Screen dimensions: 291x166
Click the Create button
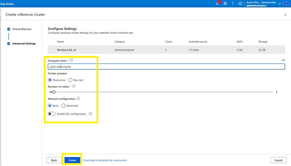tap(72, 160)
